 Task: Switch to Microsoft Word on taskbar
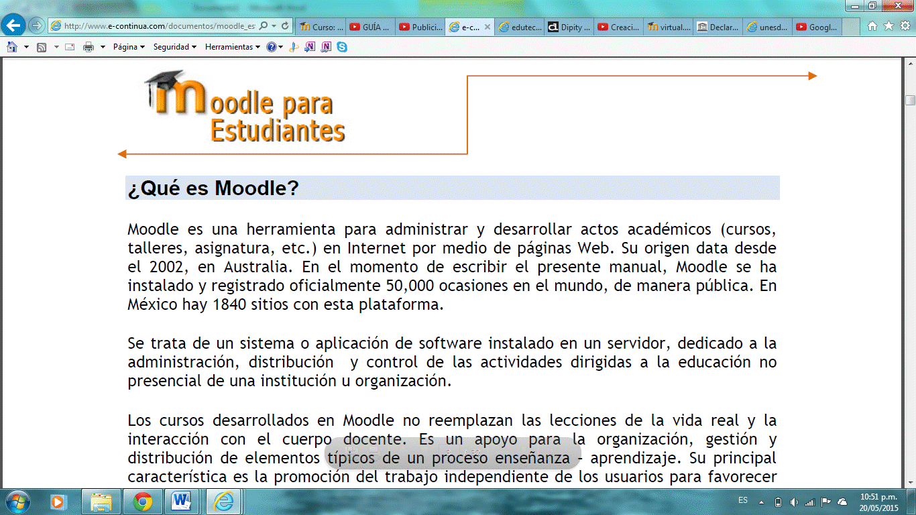pos(182,502)
